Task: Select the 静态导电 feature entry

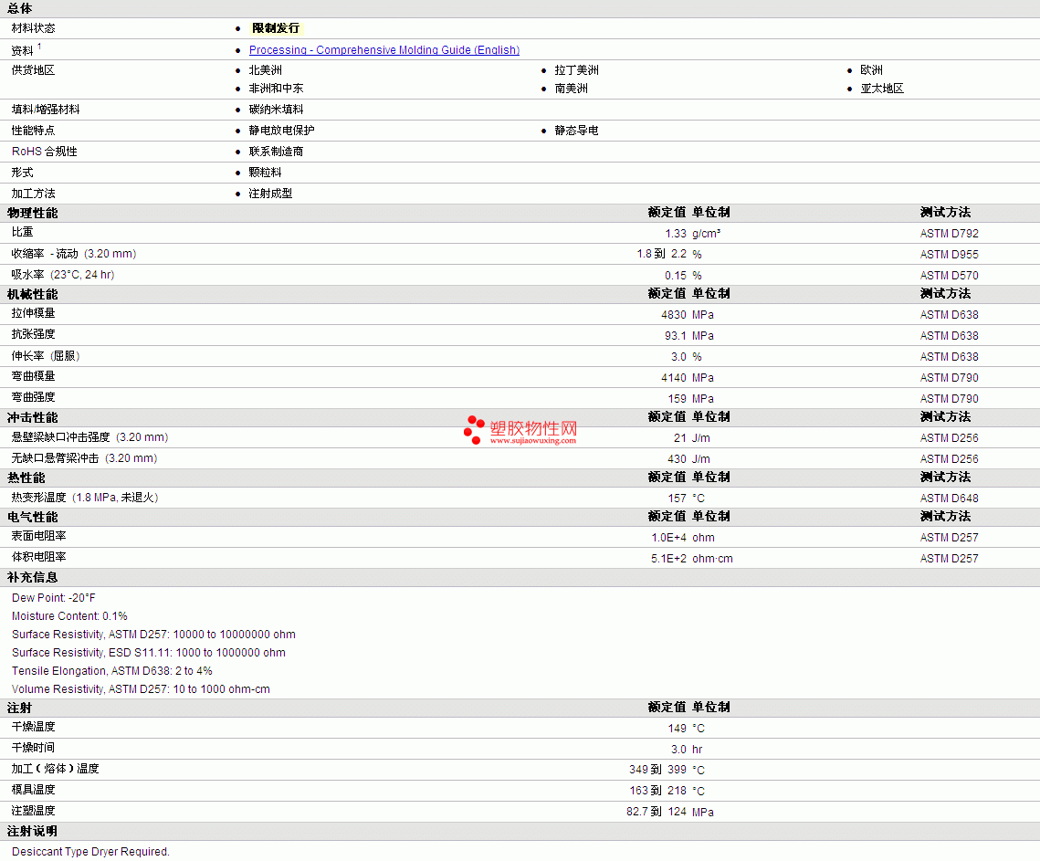Action: pyautogui.click(x=576, y=130)
